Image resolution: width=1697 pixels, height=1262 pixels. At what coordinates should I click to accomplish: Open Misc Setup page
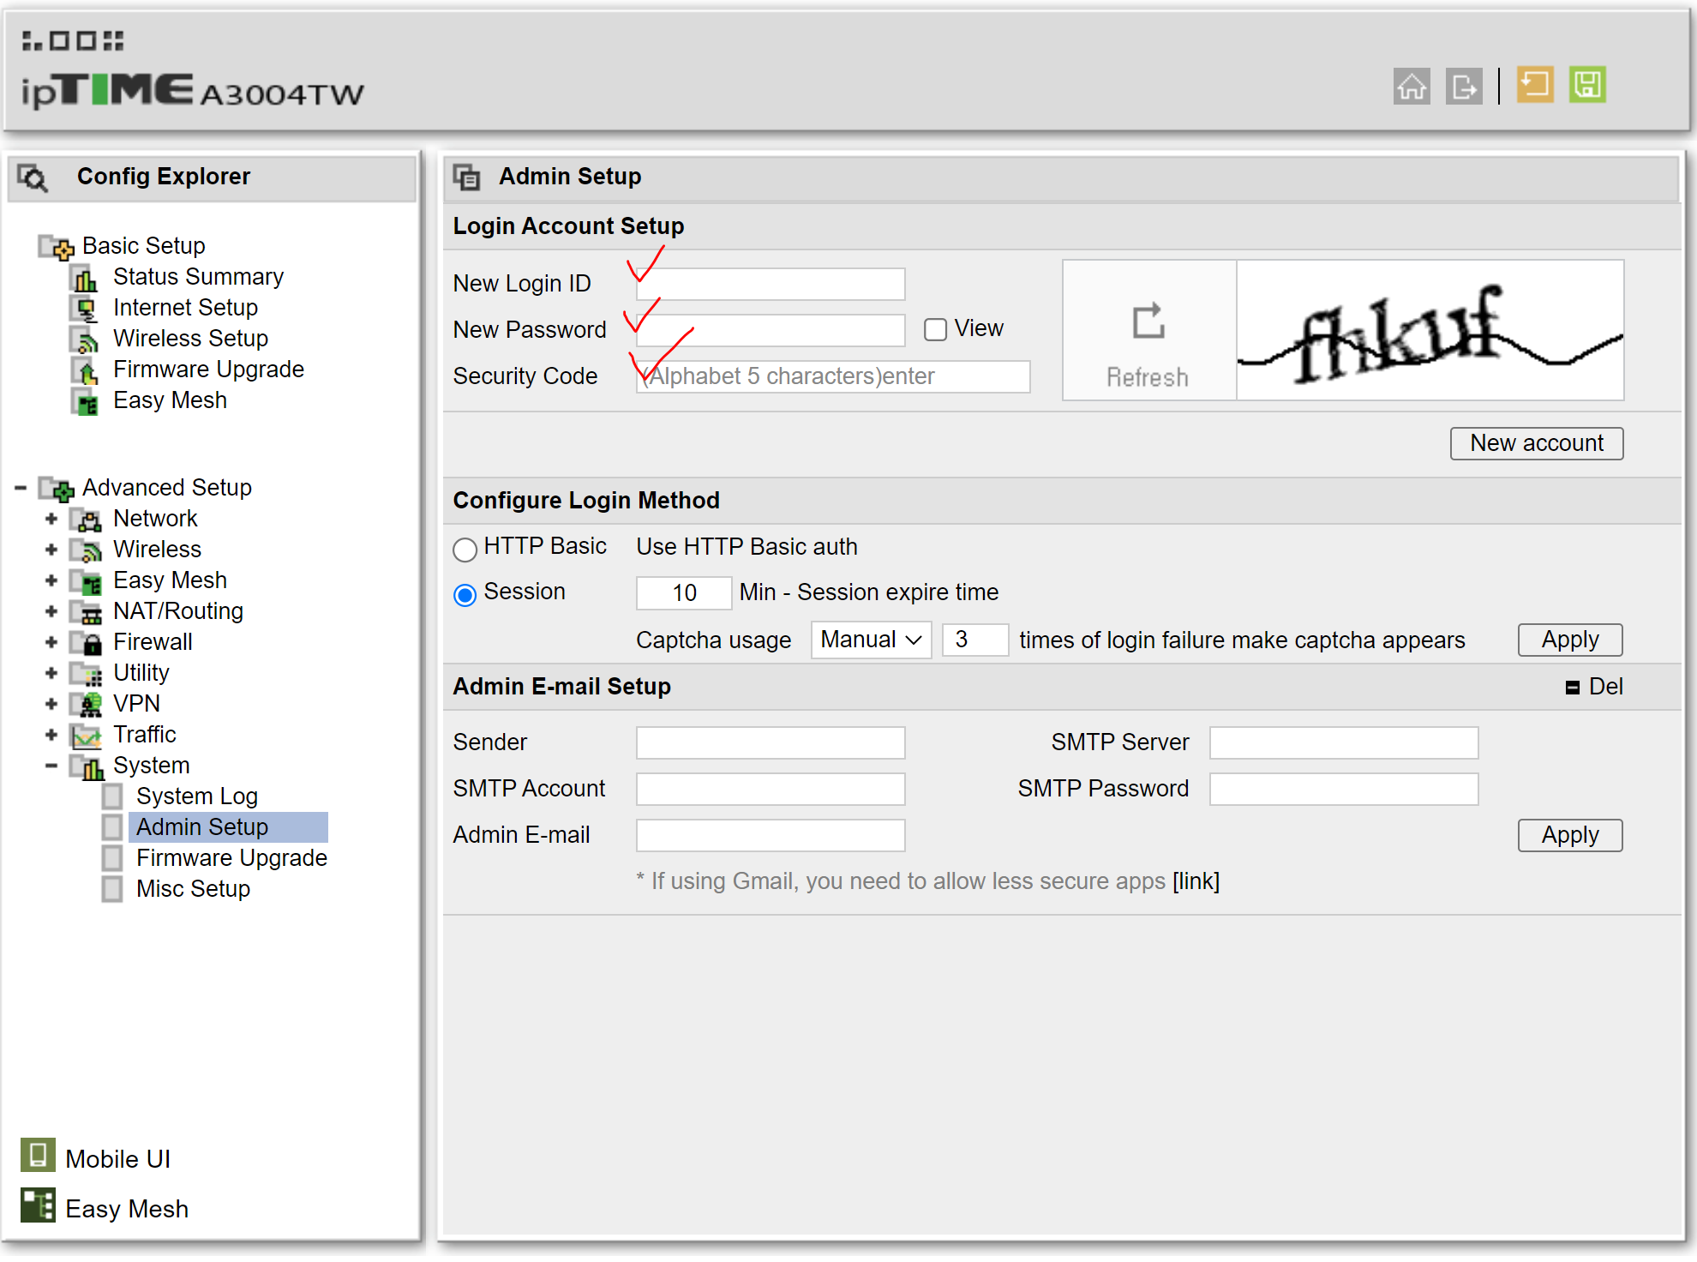(193, 889)
